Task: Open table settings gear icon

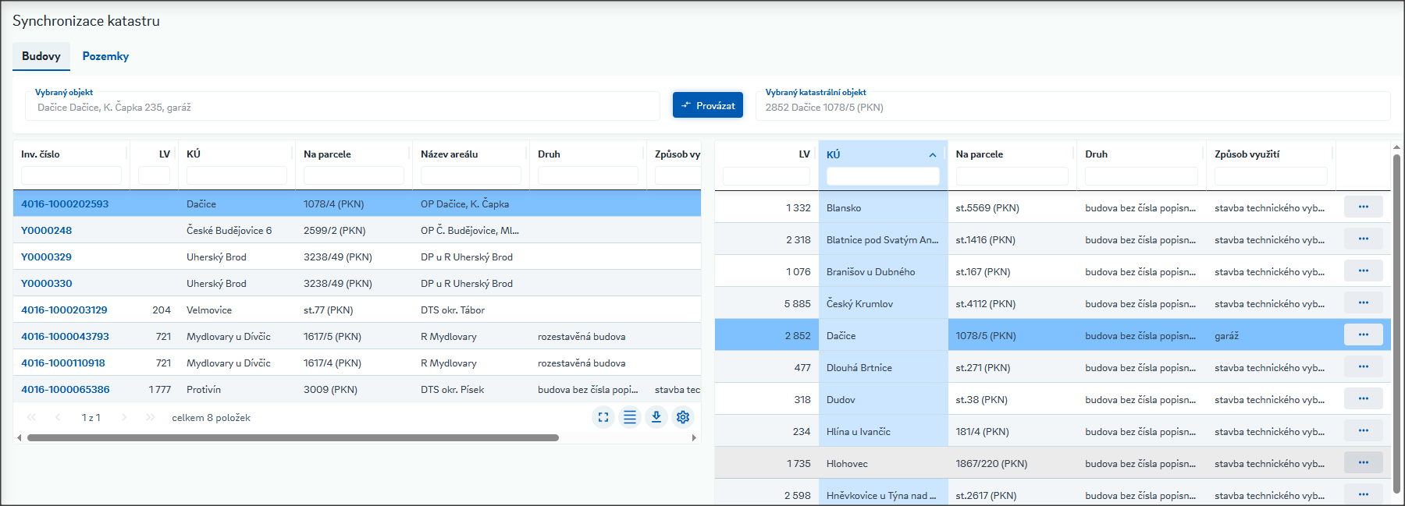Action: [x=683, y=417]
